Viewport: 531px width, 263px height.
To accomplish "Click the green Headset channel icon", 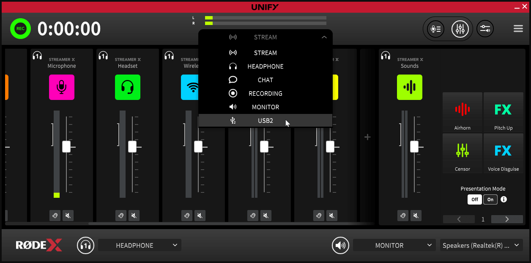I will pyautogui.click(x=128, y=87).
